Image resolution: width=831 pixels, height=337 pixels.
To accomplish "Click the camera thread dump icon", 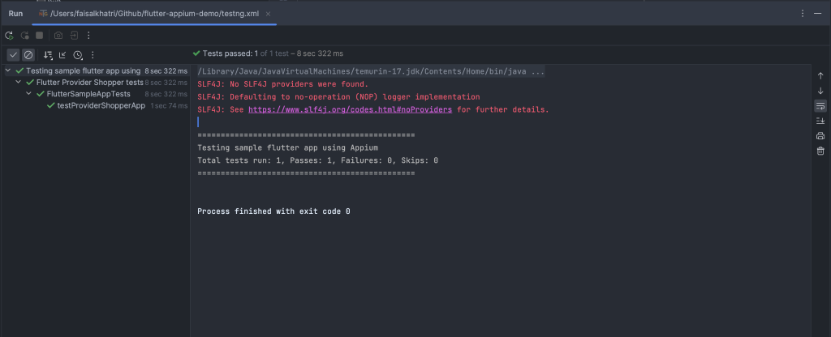I will tap(58, 36).
